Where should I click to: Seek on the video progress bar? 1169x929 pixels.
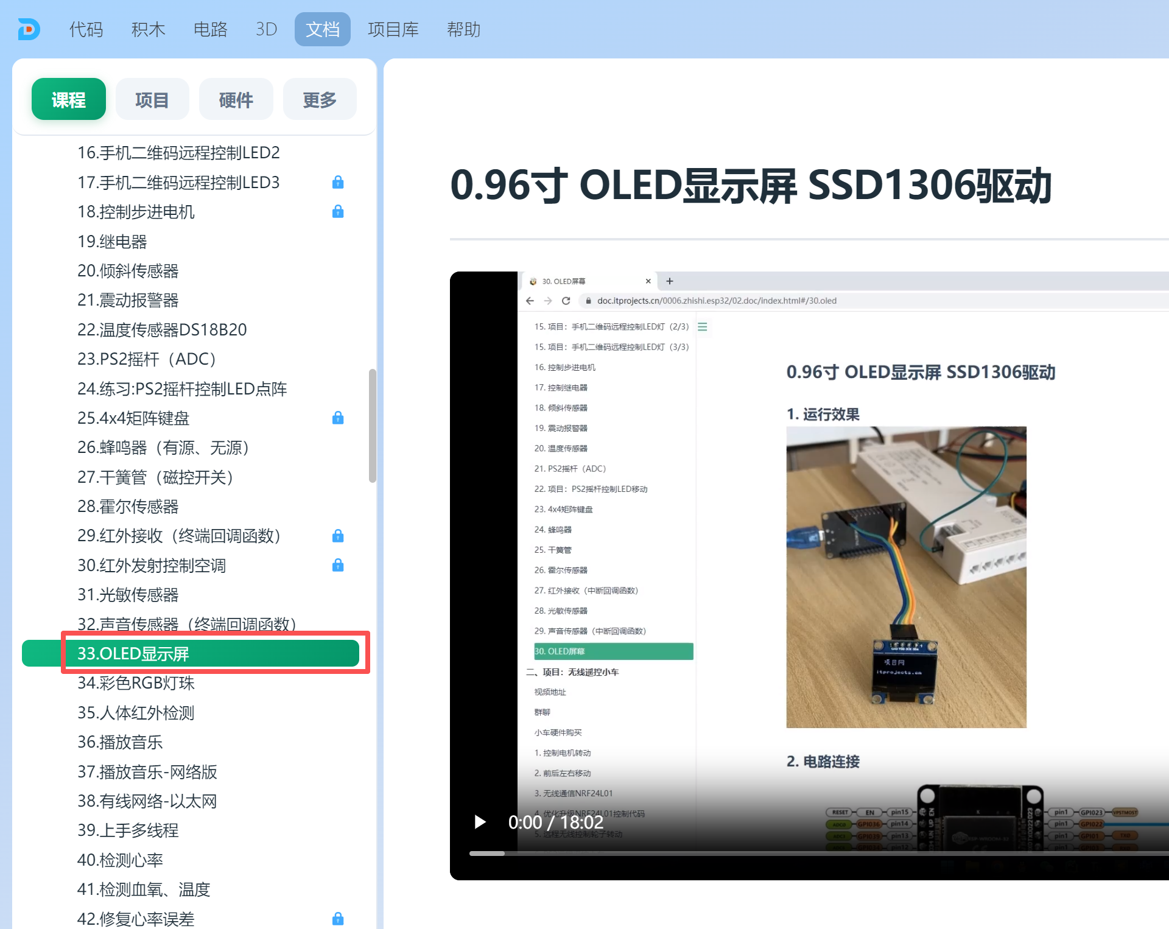pyautogui.click(x=819, y=854)
